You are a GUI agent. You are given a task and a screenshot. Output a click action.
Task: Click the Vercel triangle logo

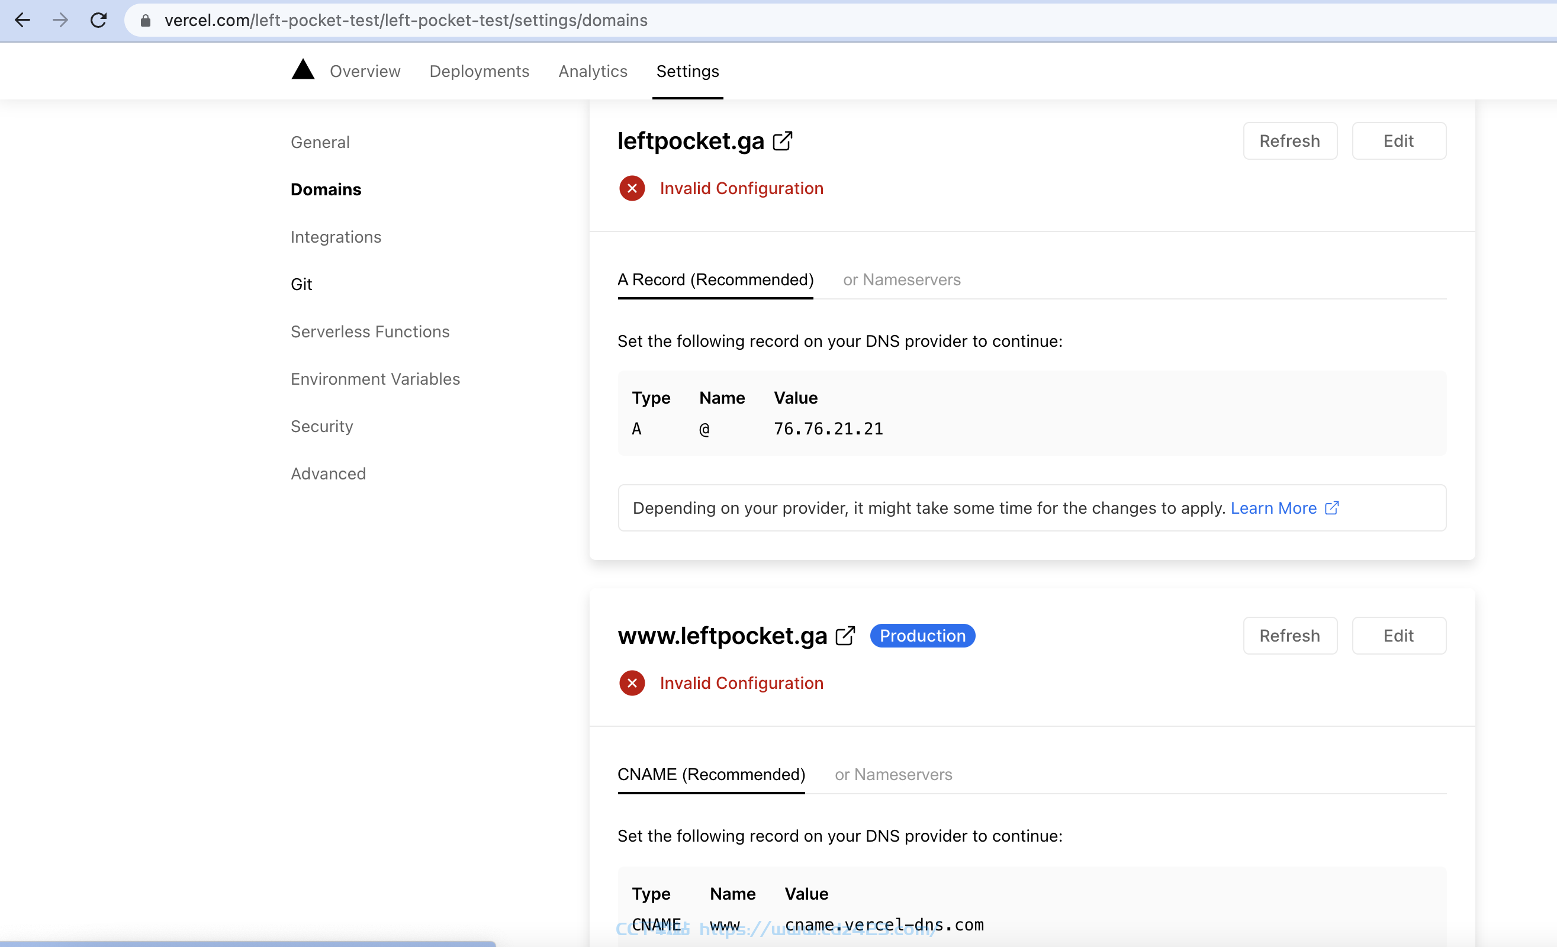tap(303, 69)
